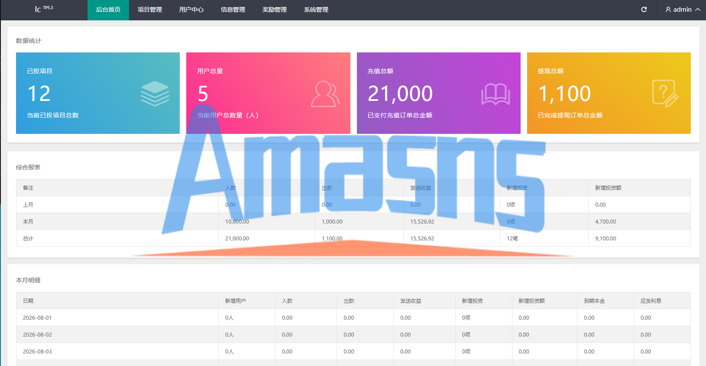Viewport: 706px width, 366px height.
Task: Open the 系统管理 menu
Action: click(316, 10)
